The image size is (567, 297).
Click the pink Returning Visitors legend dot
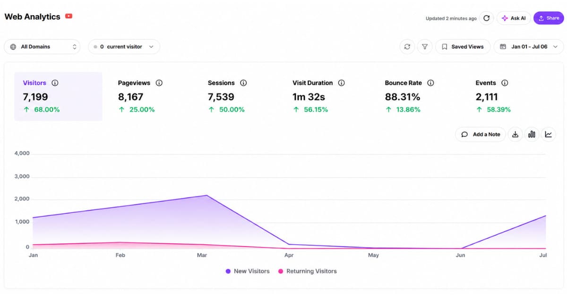[x=281, y=271]
